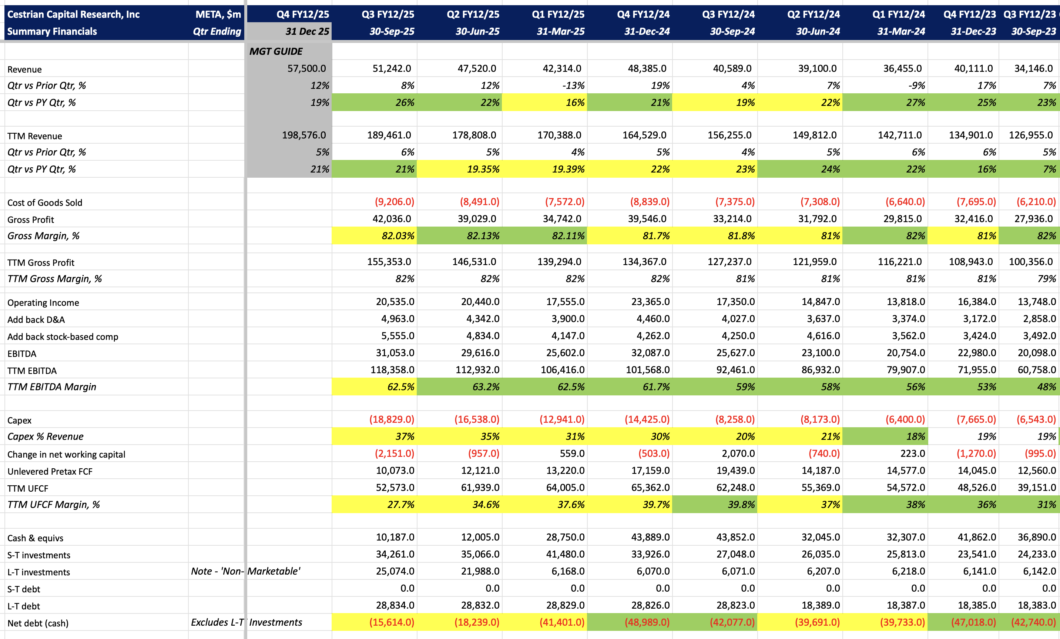
Task: Select the Revenue row label
Action: (x=24, y=69)
